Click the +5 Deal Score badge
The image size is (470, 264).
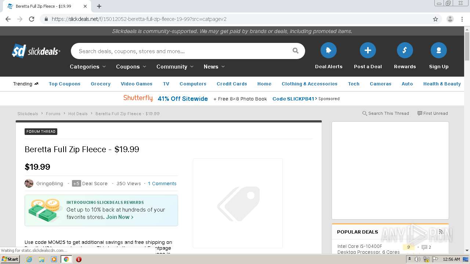[x=76, y=183]
